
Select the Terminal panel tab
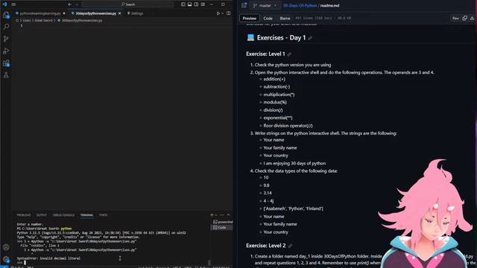click(86, 215)
